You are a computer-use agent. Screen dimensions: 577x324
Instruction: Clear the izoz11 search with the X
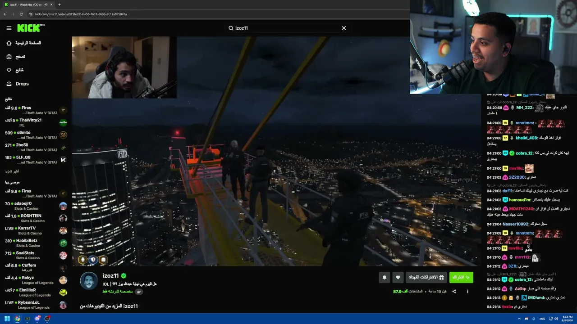(344, 28)
